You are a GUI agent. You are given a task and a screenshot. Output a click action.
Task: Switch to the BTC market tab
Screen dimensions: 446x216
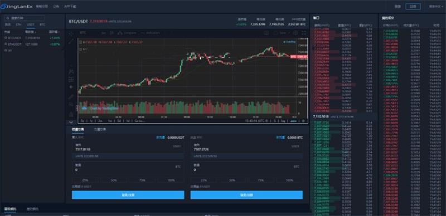[x=42, y=24]
